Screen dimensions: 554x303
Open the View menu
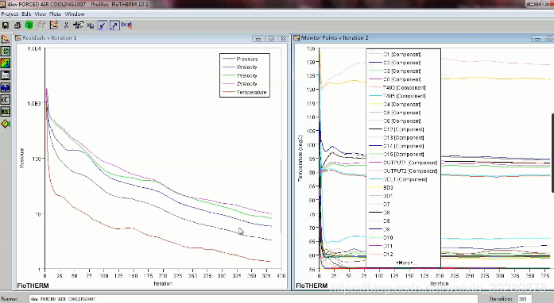41,14
